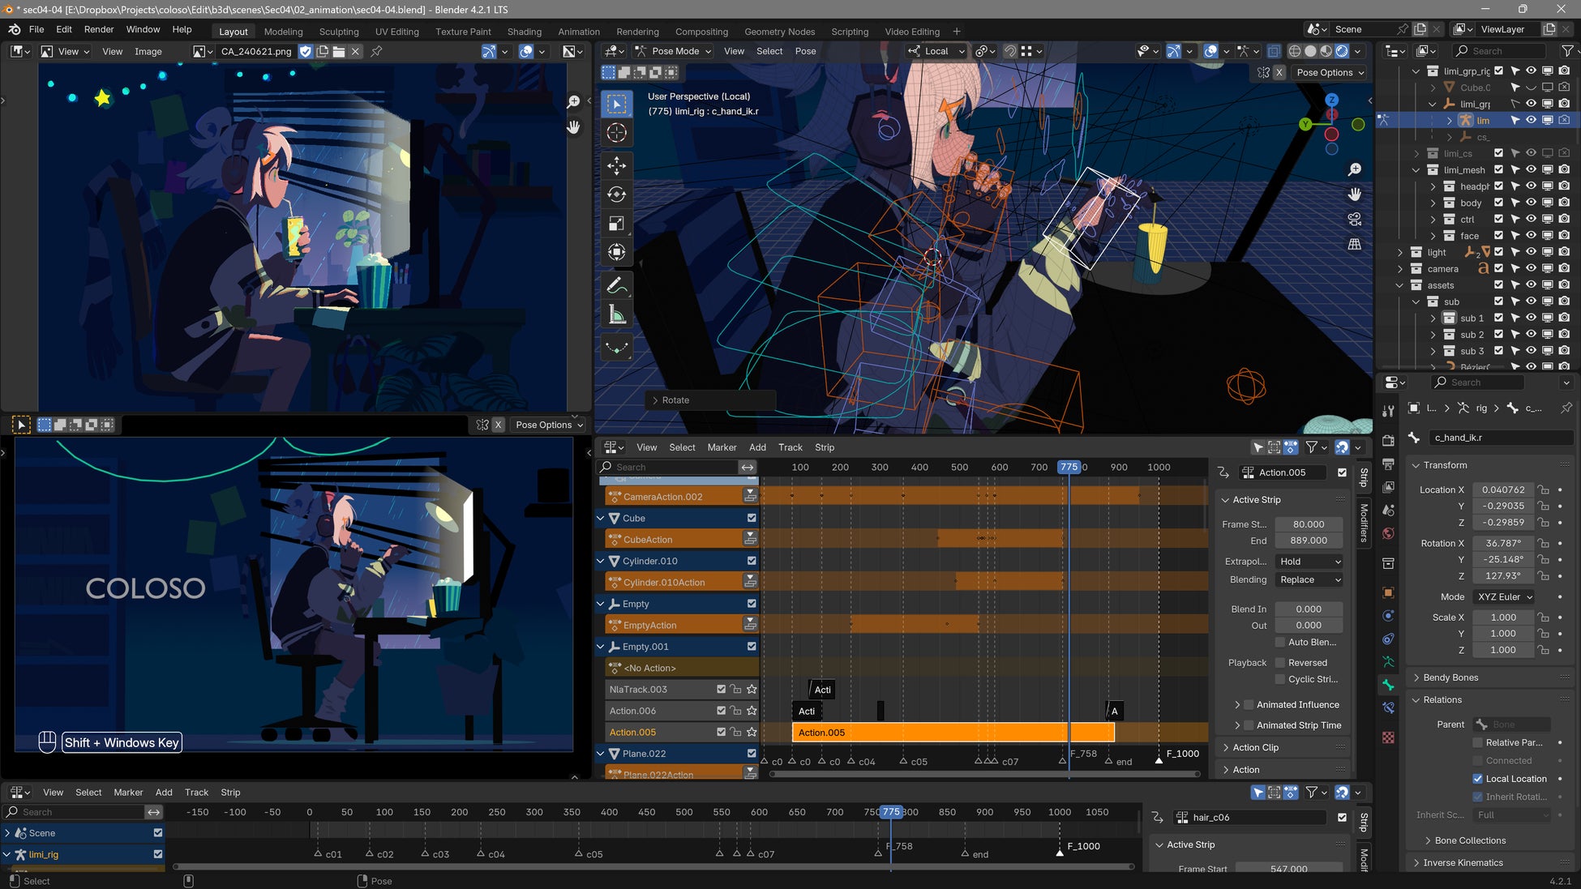Click the Pose Options button in viewport
This screenshot has height=889, width=1581.
tap(1330, 72)
